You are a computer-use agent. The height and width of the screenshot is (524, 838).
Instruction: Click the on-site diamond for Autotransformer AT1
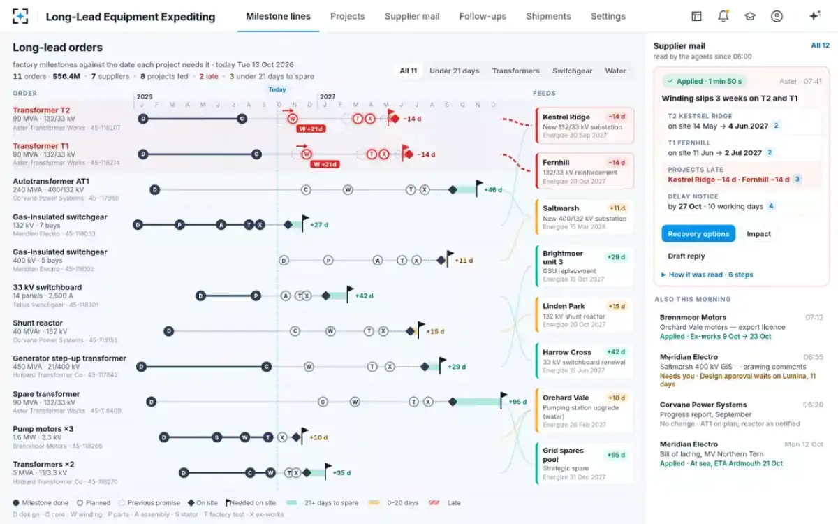click(453, 189)
